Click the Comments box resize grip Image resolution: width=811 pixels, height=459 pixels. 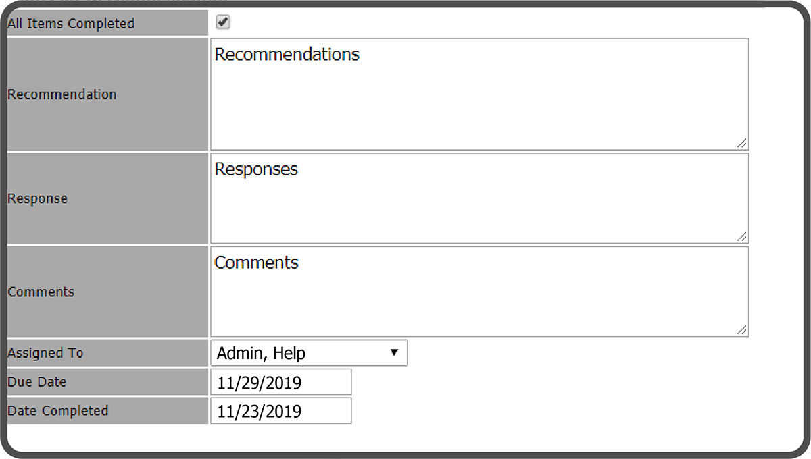741,329
